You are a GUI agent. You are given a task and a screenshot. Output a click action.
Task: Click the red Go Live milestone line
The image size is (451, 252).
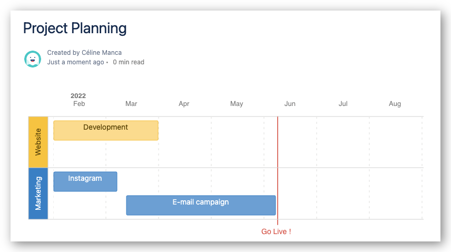pos(278,170)
